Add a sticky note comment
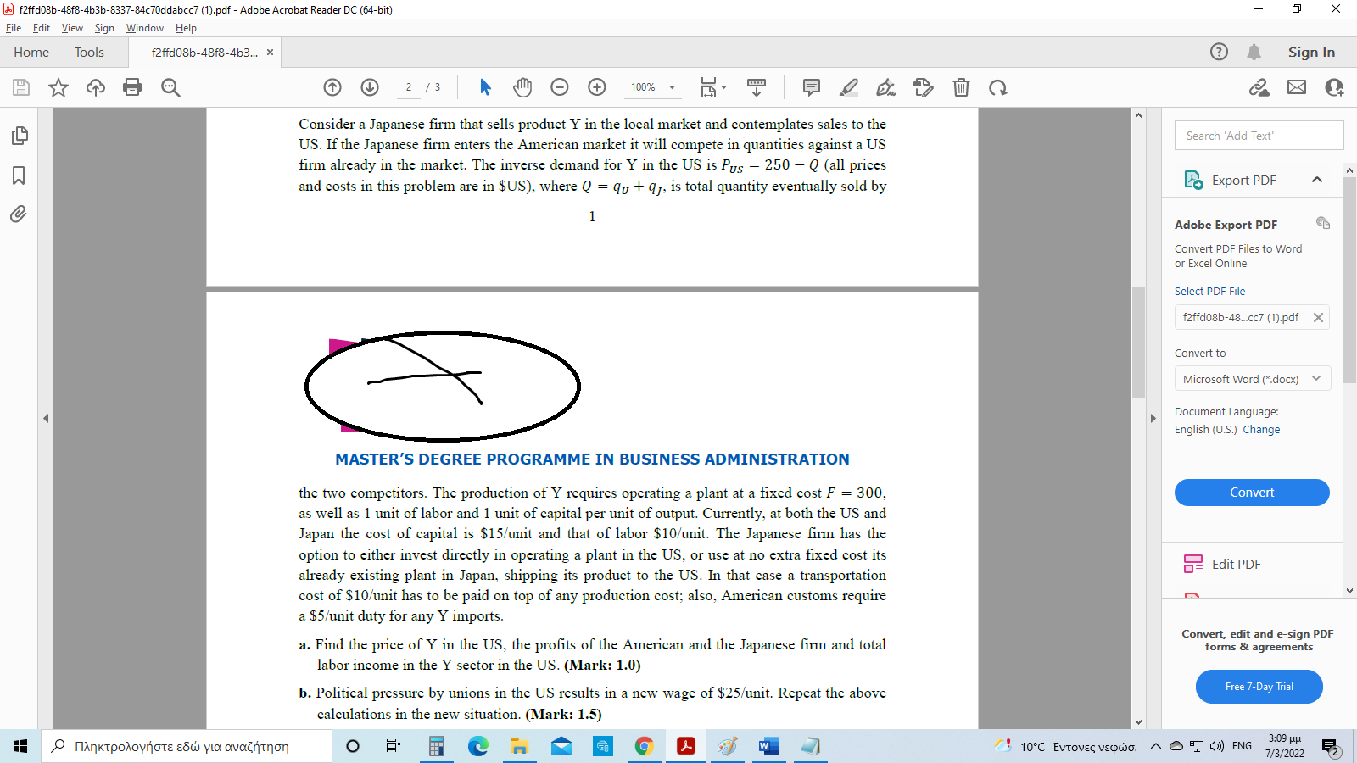Screen dimensions: 1357x763 pos(811,87)
